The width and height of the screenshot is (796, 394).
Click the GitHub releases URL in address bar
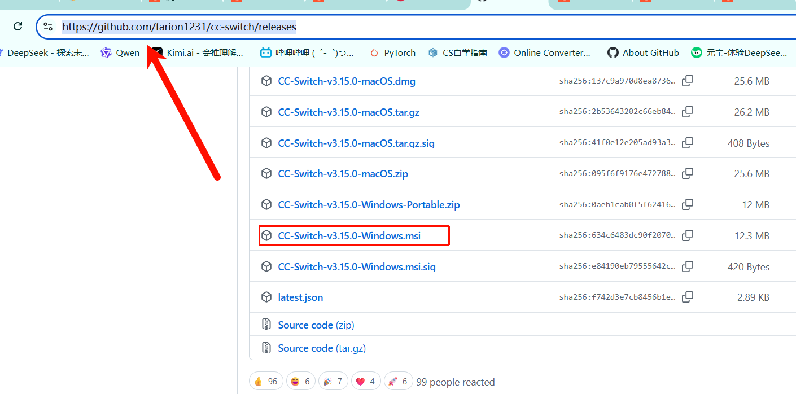tap(179, 27)
